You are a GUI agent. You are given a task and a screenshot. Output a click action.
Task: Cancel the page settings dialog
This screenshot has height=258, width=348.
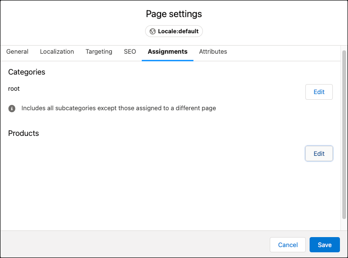click(288, 245)
